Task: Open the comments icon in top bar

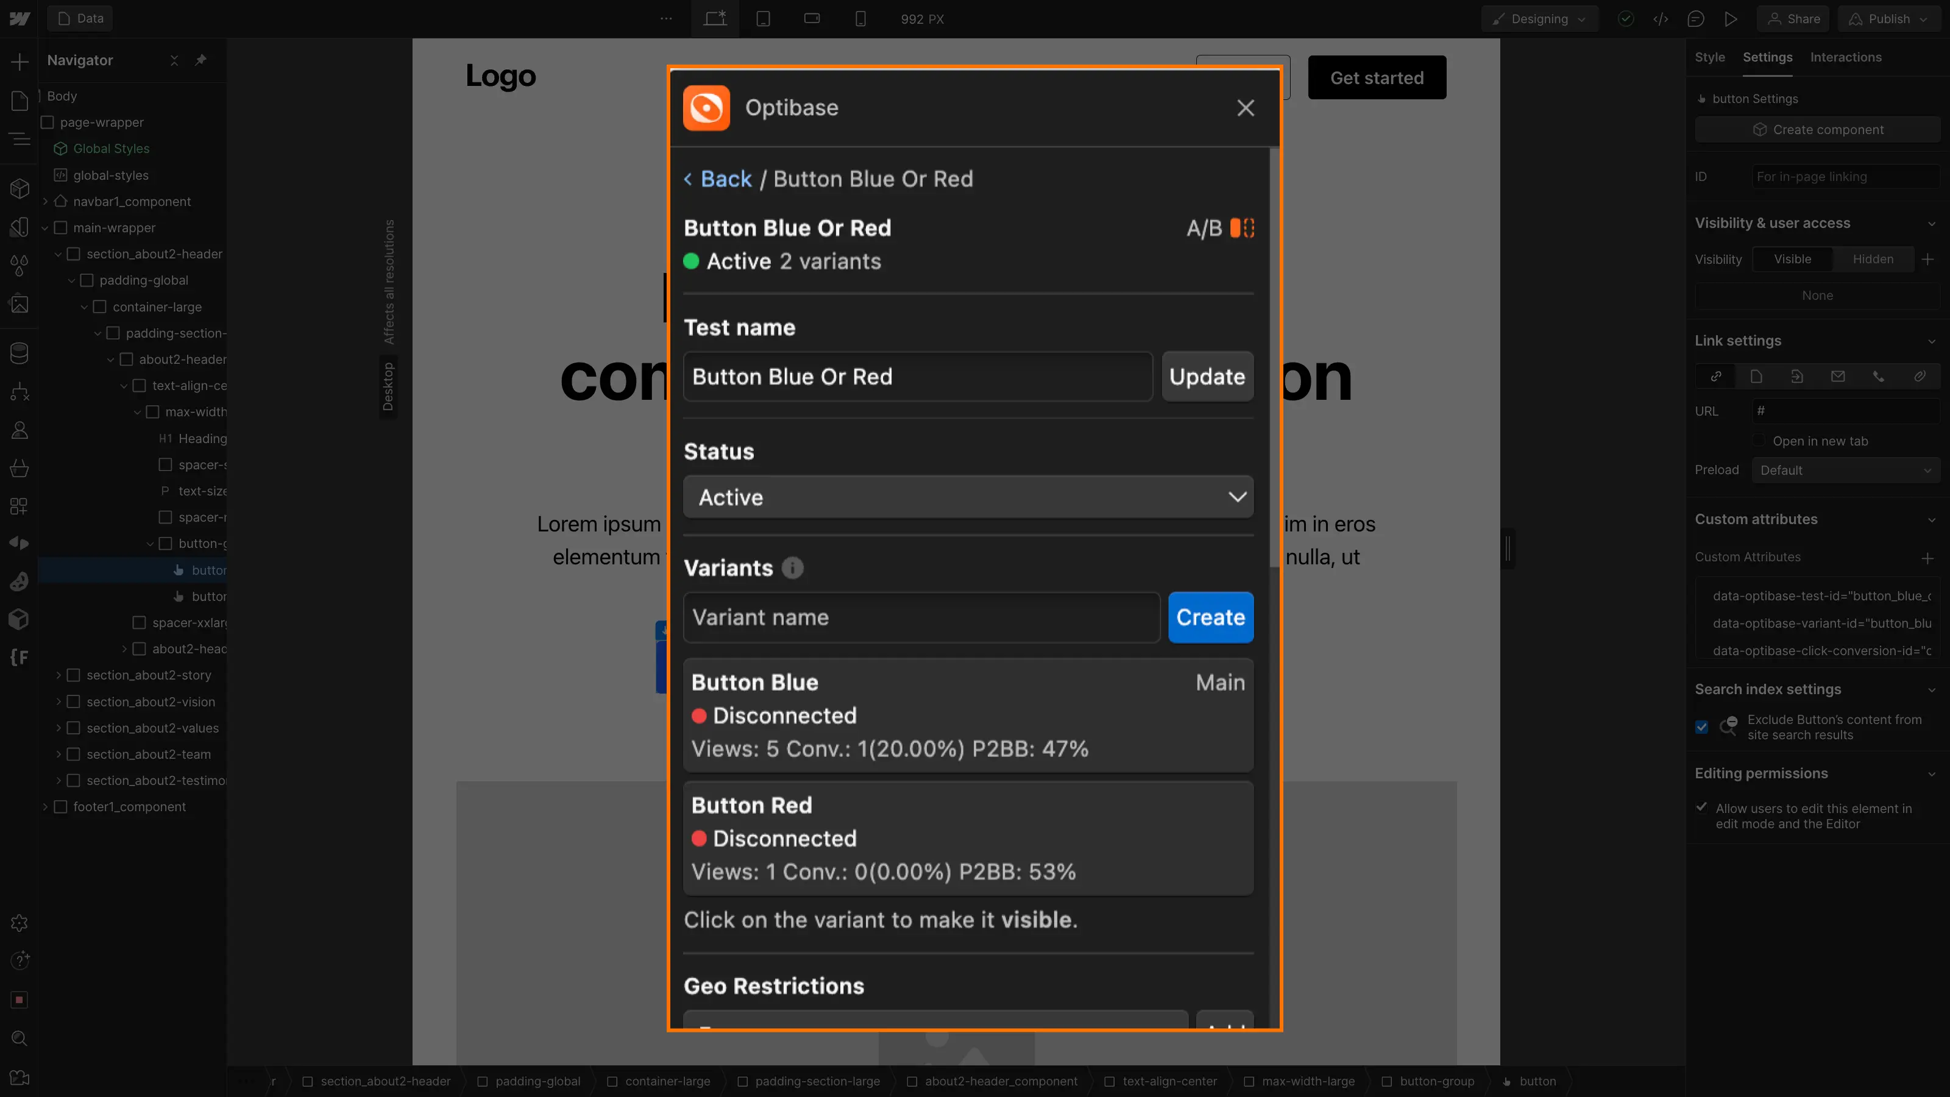Action: tap(1696, 19)
